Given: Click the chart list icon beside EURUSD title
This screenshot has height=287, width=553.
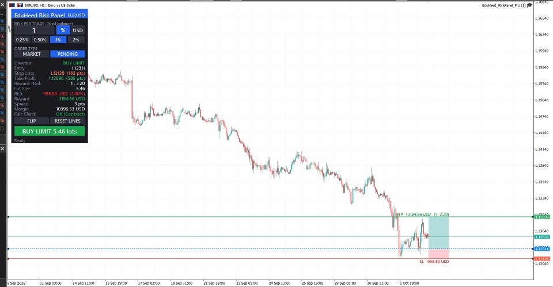Looking at the screenshot, I should pos(12,5).
